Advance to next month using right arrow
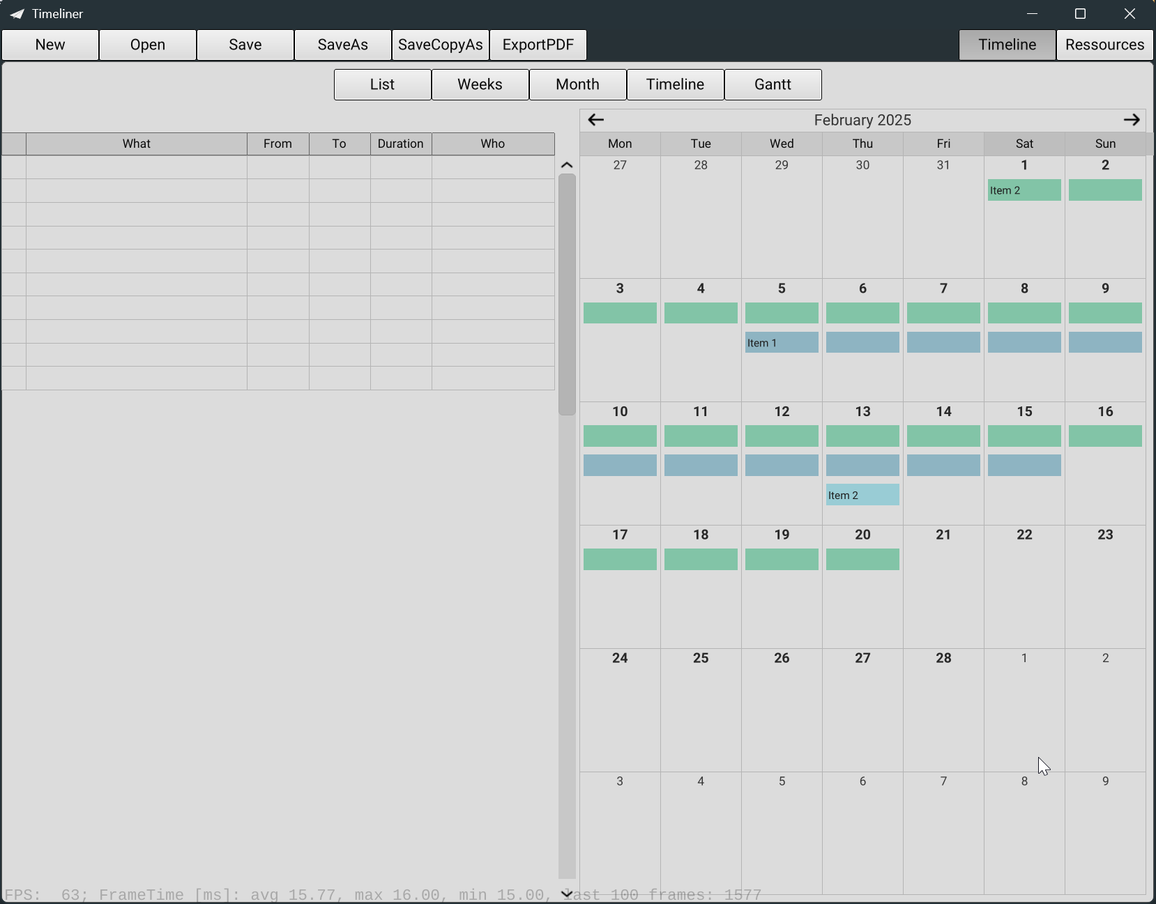Viewport: 1156px width, 904px height. (x=1131, y=120)
